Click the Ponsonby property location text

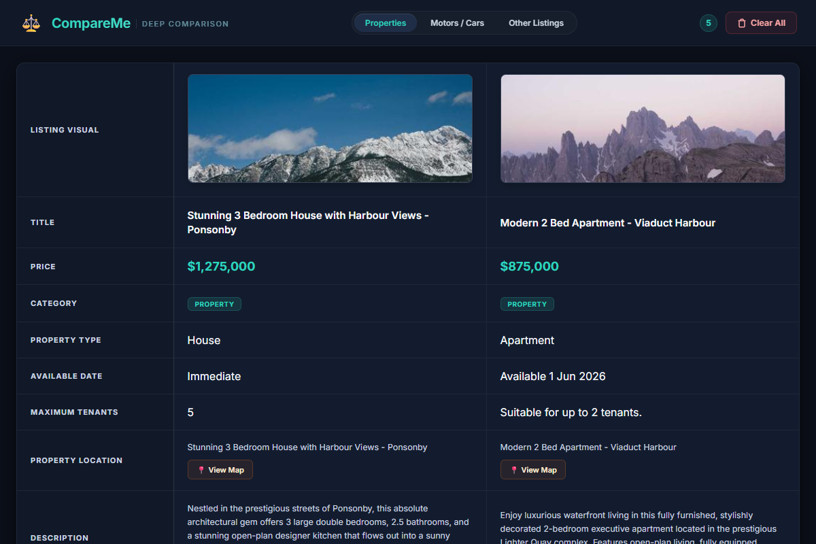coord(307,447)
